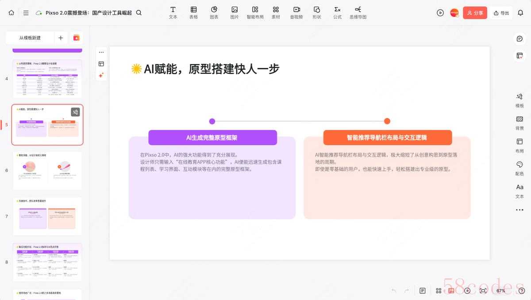Open the AI layout panel icon below comments
The image size is (531, 300).
point(519,56)
